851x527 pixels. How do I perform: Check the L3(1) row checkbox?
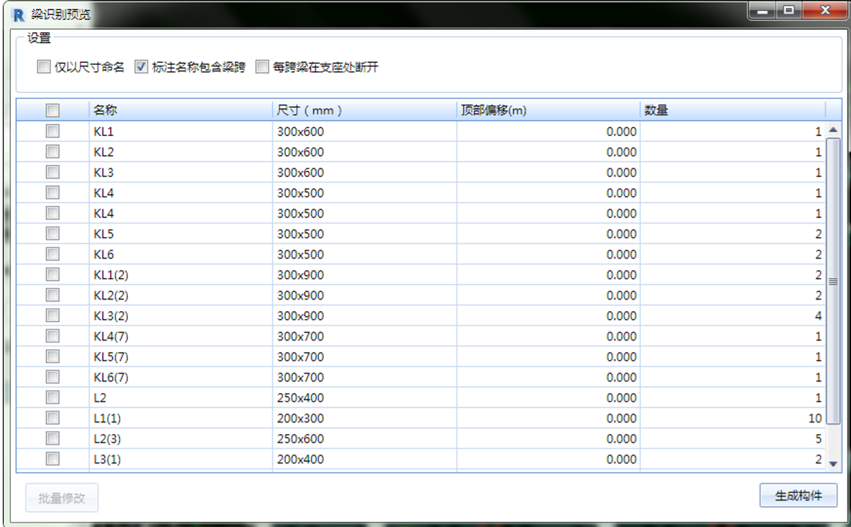coord(53,459)
